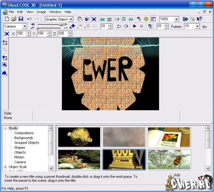Select the clownfish preset thumbnail

pos(79,160)
